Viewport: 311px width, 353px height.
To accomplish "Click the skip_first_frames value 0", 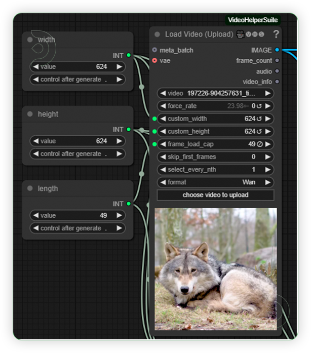I will coord(254,156).
